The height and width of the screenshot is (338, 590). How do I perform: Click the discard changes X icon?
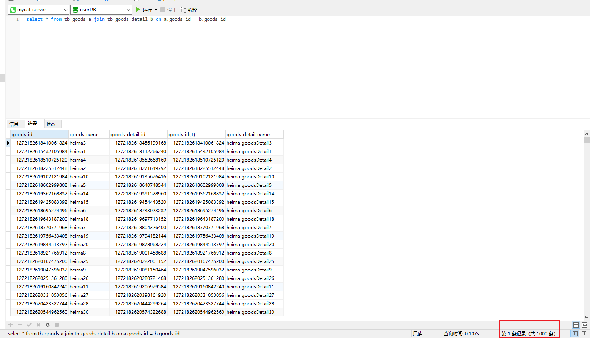pyautogui.click(x=38, y=325)
